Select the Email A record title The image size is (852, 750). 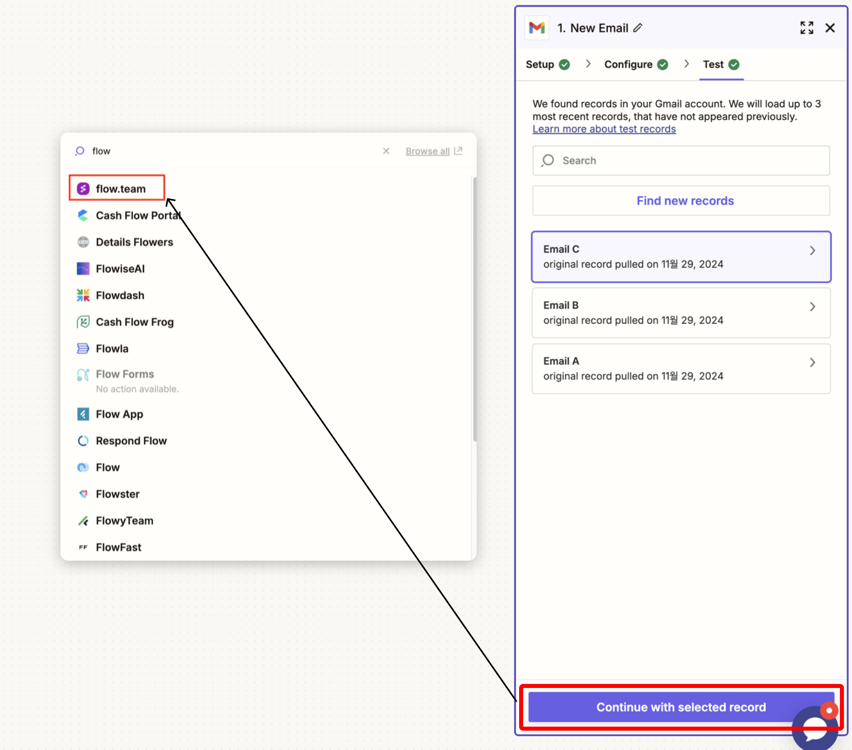[561, 361]
